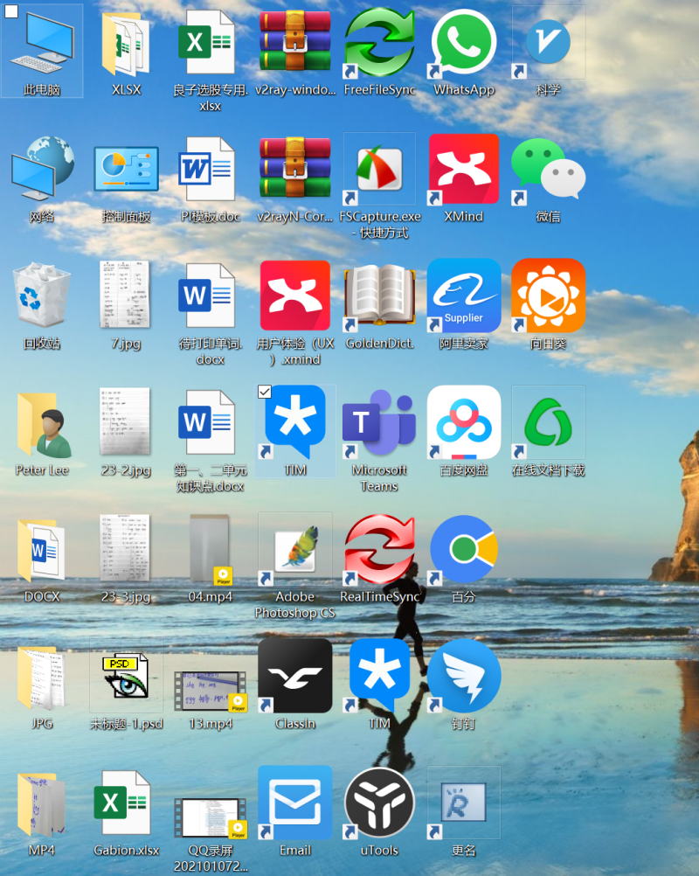Screen dimensions: 699x876
Task: Open the JPG folder
Action: 42,678
